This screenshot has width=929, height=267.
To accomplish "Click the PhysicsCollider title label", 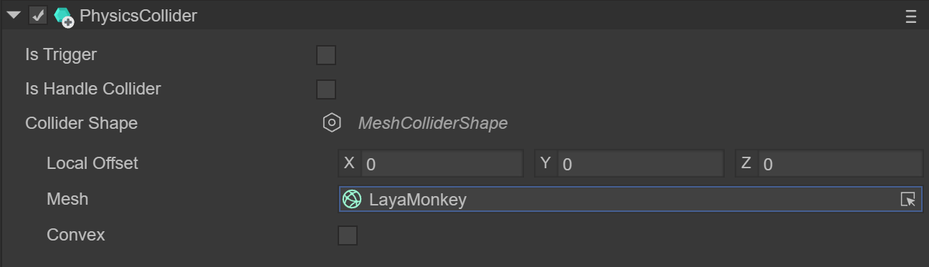I will (138, 16).
